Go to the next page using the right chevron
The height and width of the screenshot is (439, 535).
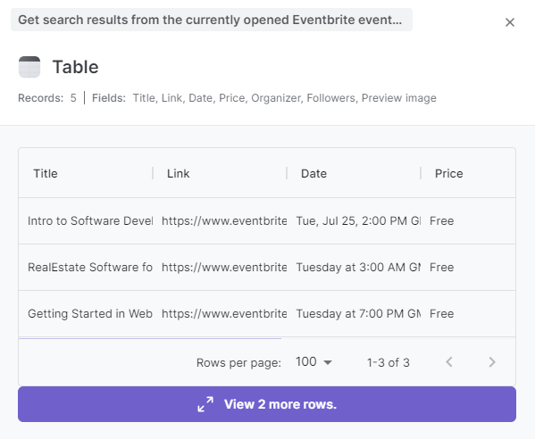[491, 362]
